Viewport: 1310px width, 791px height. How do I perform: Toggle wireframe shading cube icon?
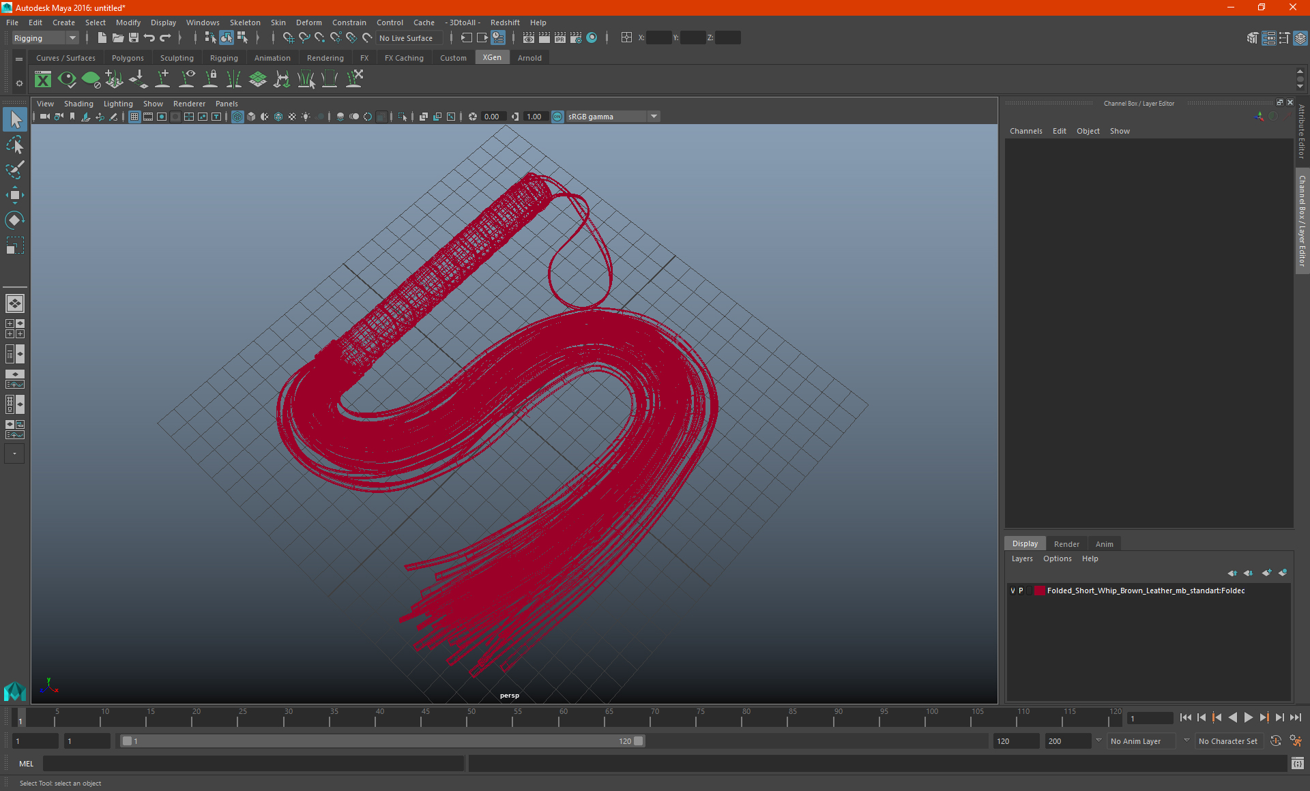[x=237, y=117]
